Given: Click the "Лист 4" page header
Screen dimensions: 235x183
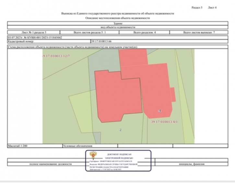Looking at the screenshot, I should tap(212, 7).
